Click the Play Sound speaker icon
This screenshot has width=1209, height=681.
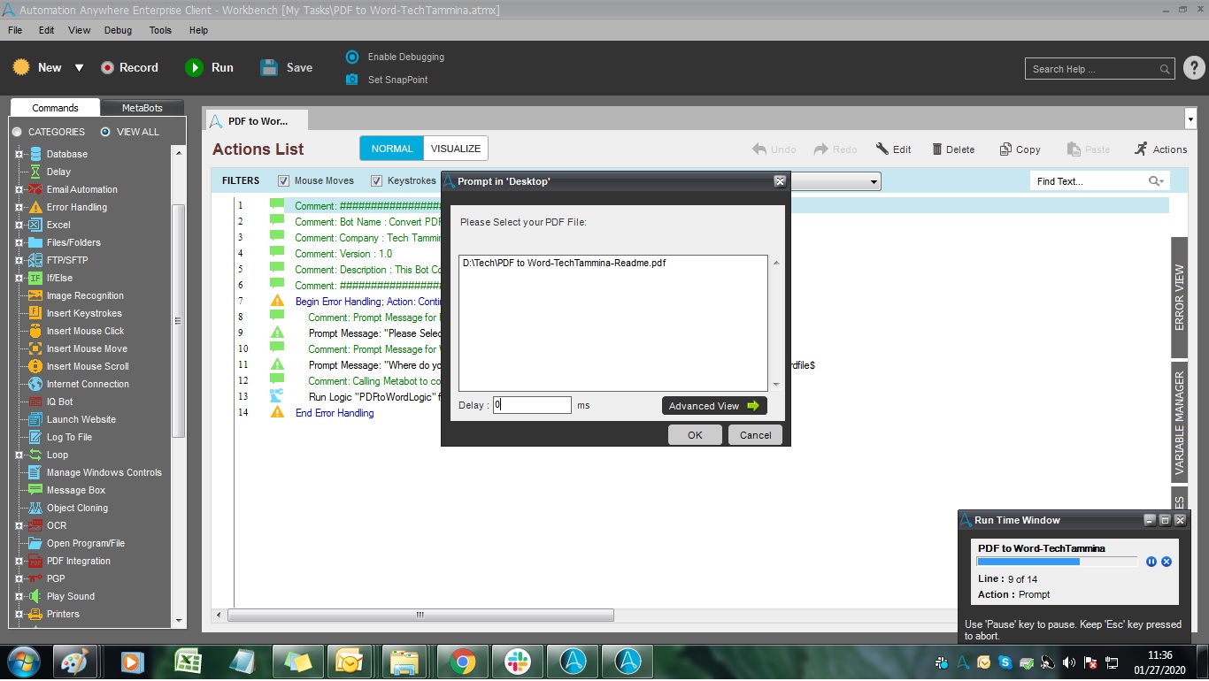(x=35, y=596)
